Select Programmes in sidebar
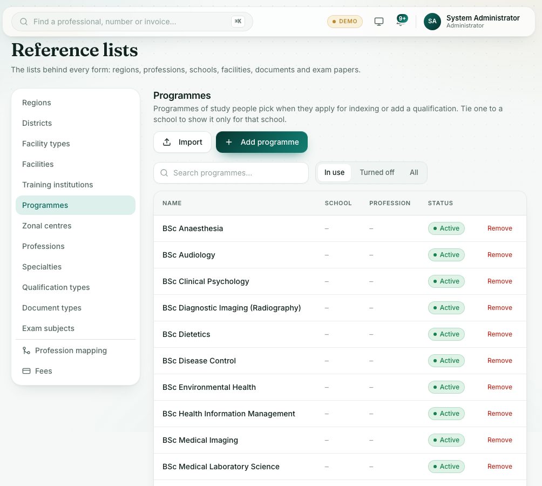542x486 pixels. coord(76,205)
